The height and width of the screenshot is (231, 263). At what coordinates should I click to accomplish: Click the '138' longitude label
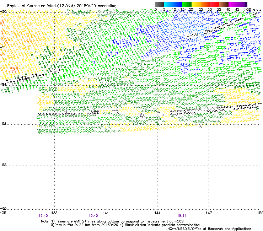pos(54,213)
